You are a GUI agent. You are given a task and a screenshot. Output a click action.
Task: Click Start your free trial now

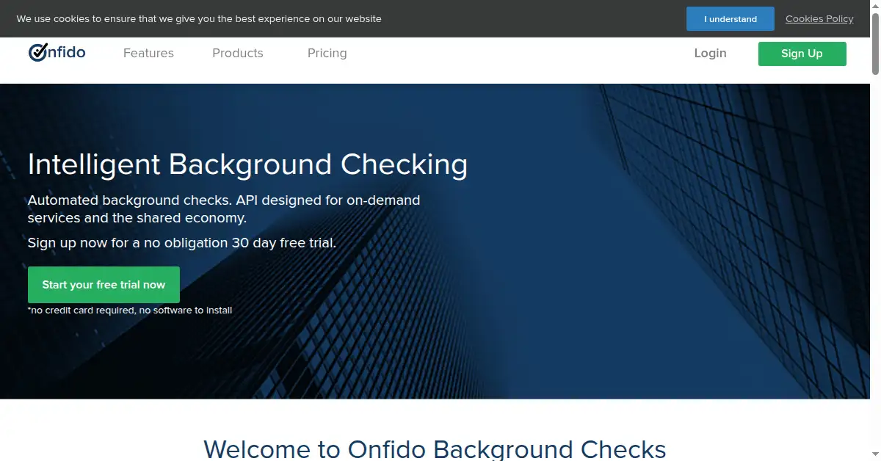click(x=104, y=285)
